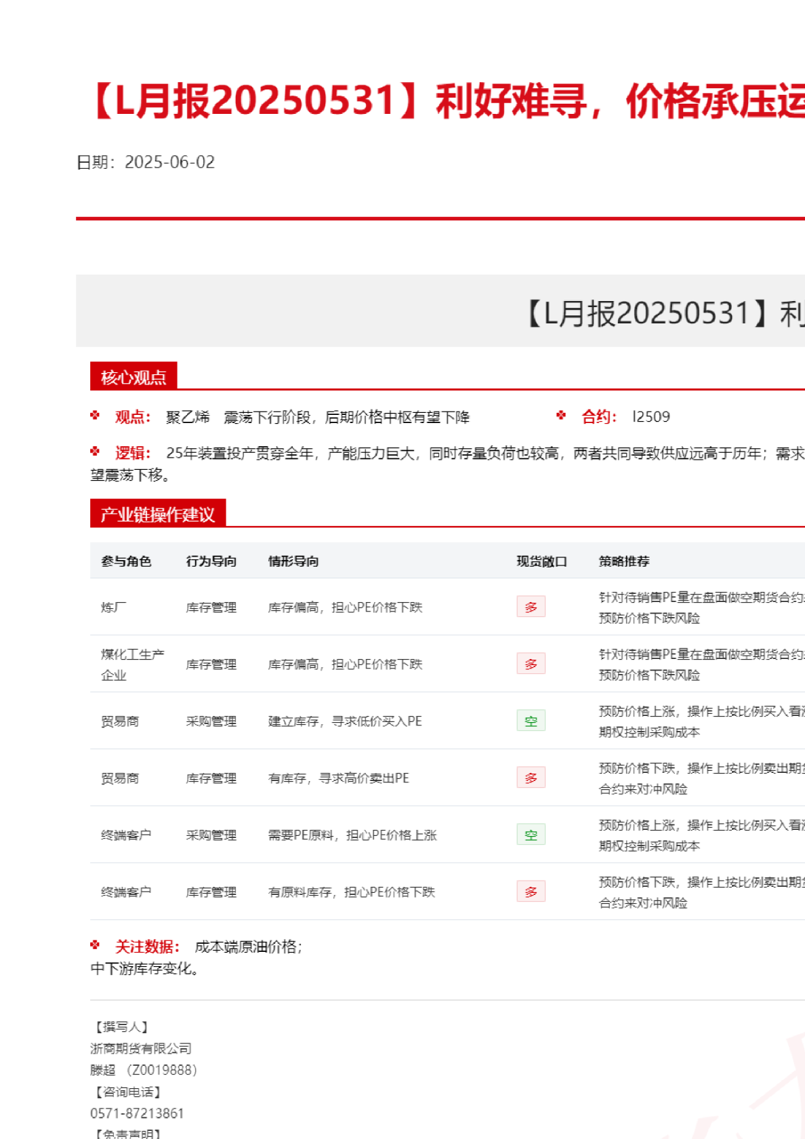This screenshot has width=805, height=1139.
Task: Click the 多 badge in the 煤化工生产企业 row
Action: click(531, 664)
